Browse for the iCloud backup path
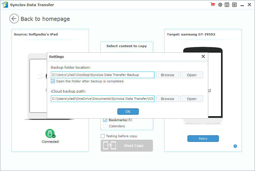This screenshot has width=255, height=171. [167, 99]
